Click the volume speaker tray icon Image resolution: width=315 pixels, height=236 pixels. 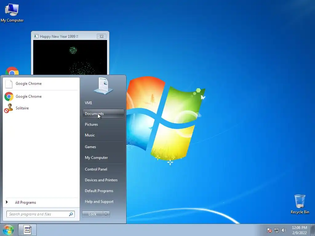point(284,230)
